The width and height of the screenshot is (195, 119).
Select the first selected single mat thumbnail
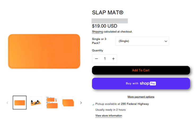coord(20,103)
